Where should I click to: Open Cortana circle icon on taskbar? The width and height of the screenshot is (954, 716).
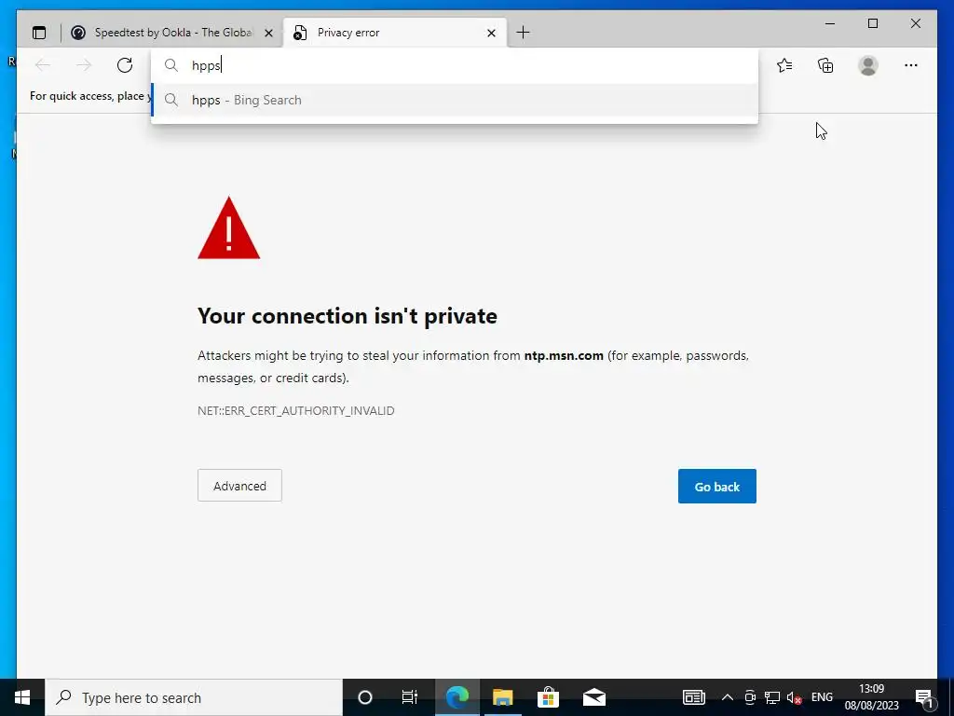pos(365,697)
